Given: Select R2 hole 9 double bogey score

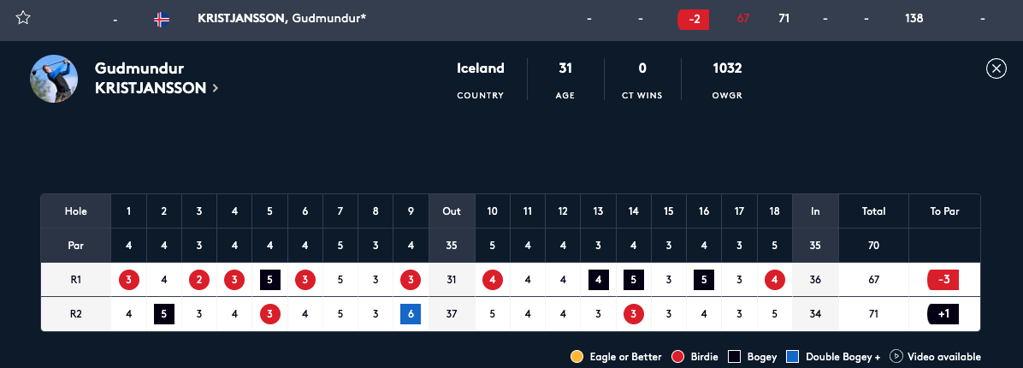Looking at the screenshot, I should click(x=411, y=314).
